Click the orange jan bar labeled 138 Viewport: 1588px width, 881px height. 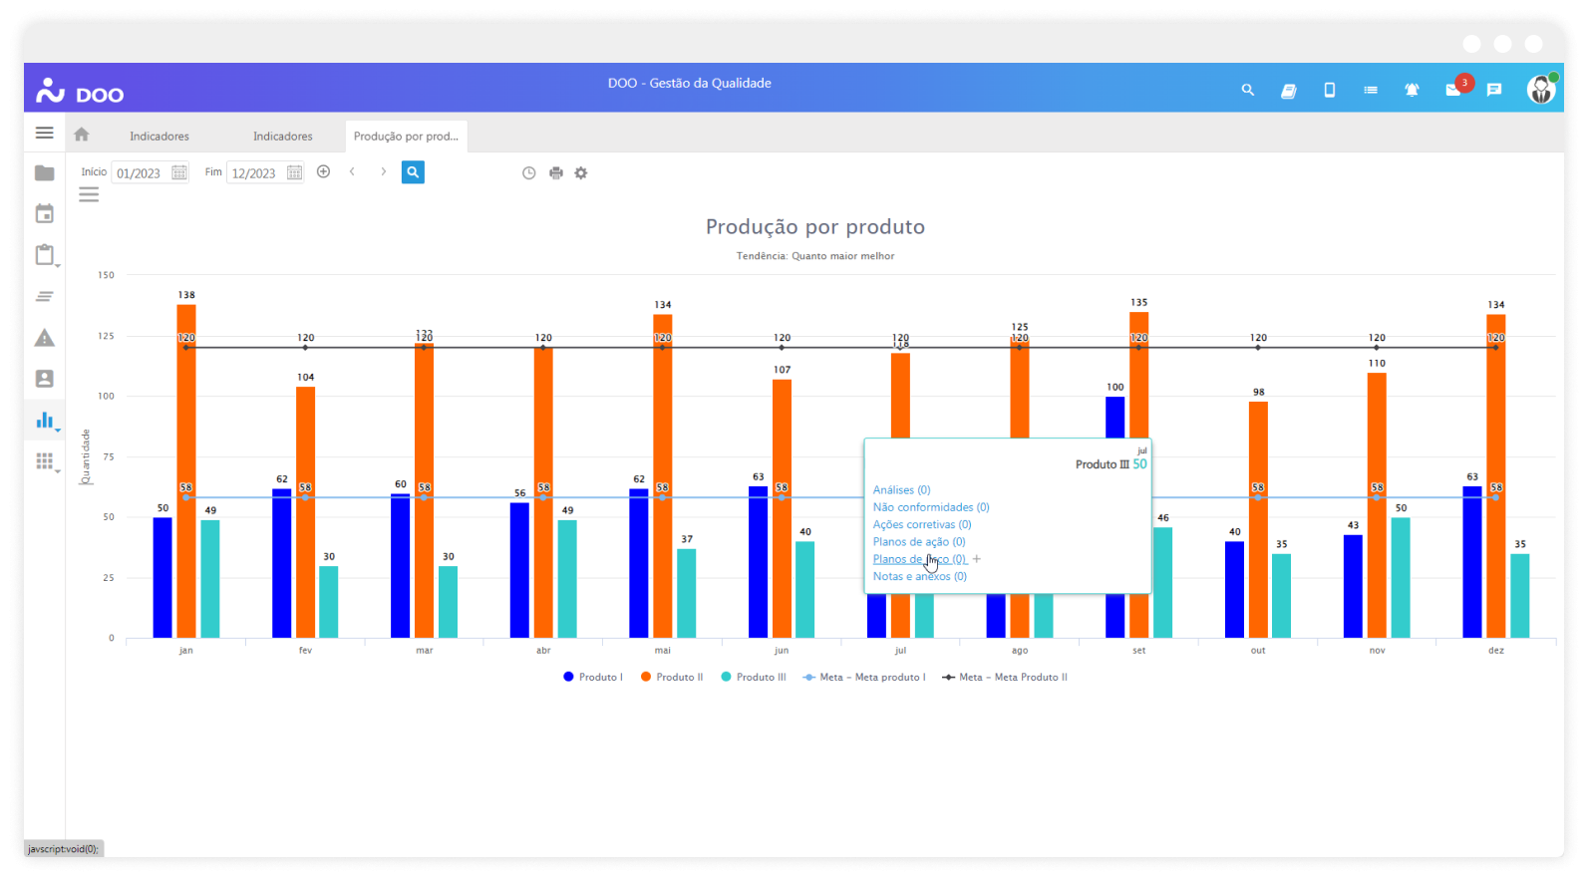[x=186, y=470]
